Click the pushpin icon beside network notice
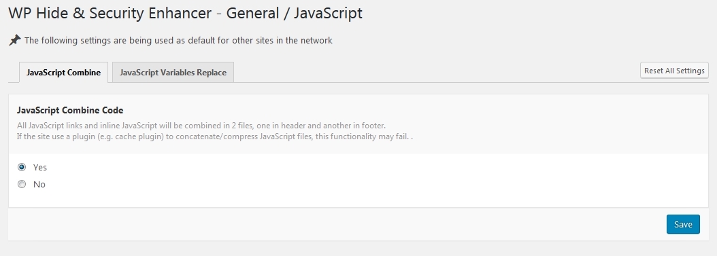Screen dimensions: 717x256 pos(15,40)
